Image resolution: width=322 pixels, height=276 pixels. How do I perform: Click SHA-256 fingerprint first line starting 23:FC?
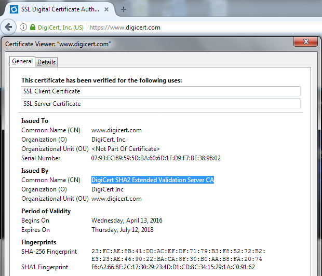[x=178, y=252]
